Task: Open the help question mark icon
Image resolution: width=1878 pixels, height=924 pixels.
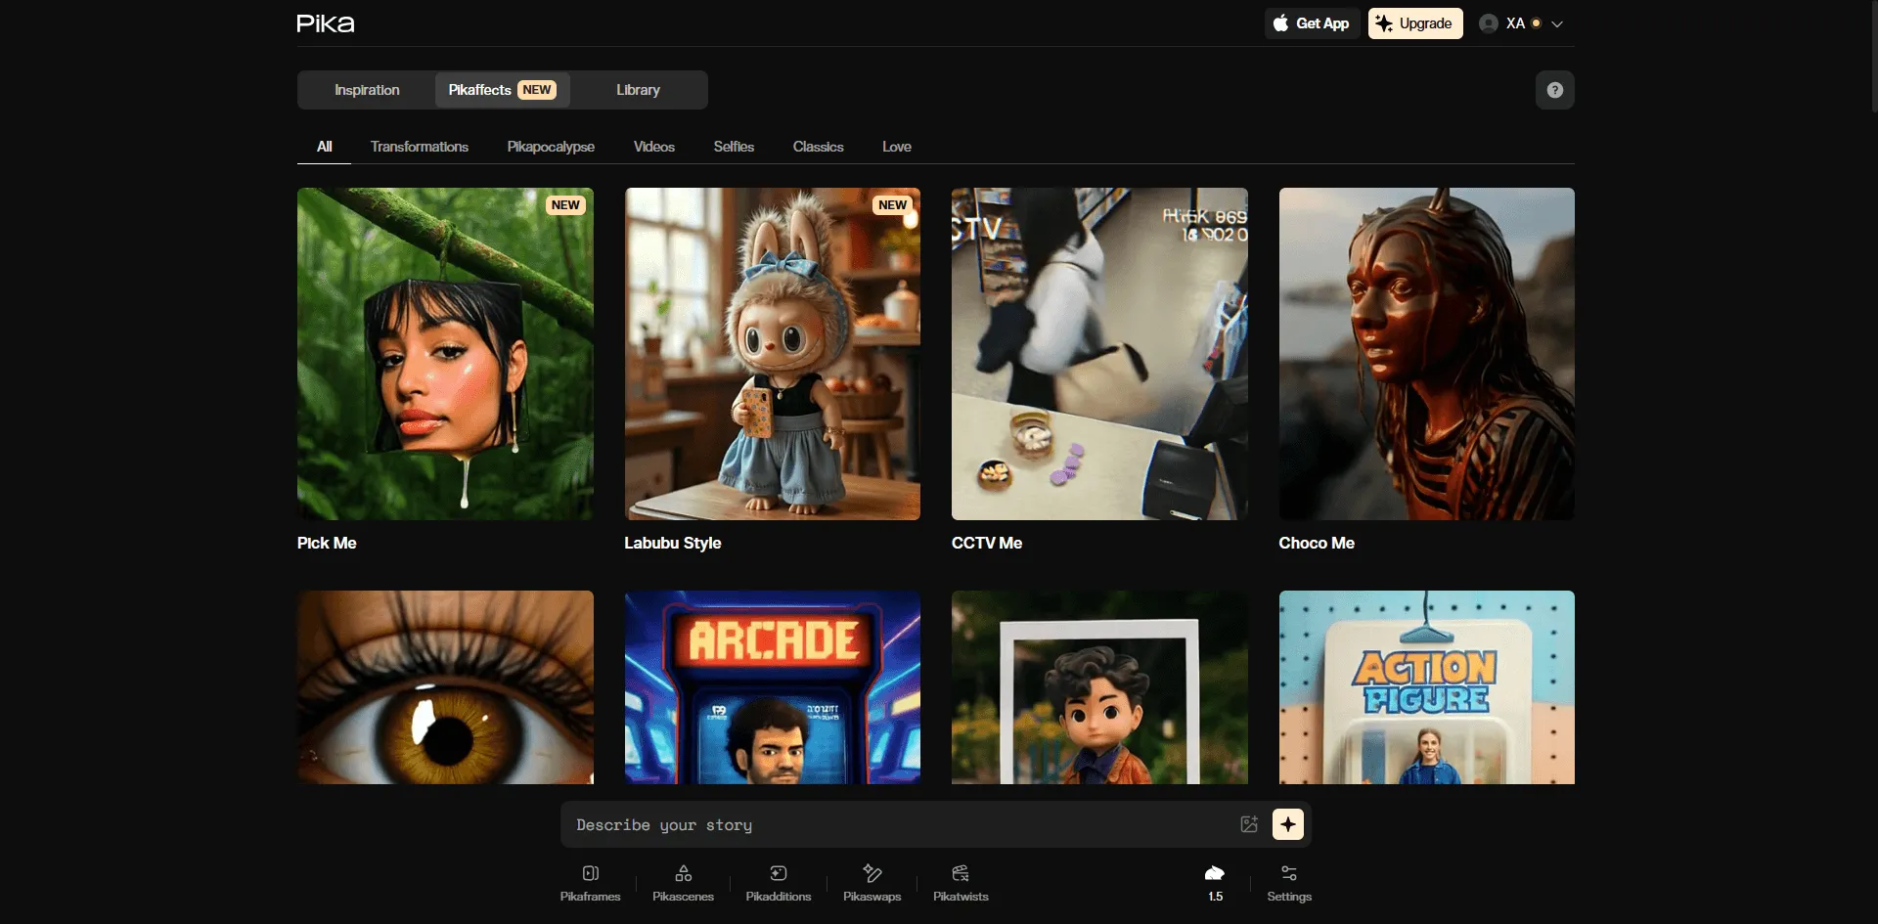Action: coord(1554,90)
